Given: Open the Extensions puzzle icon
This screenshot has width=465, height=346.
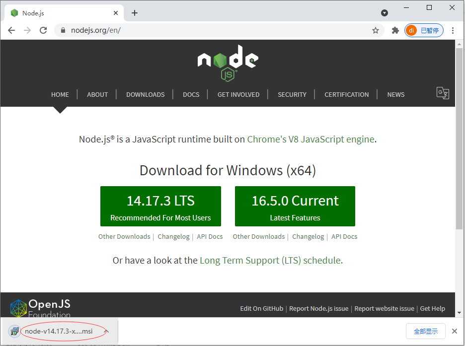Looking at the screenshot, I should pyautogui.click(x=395, y=30).
